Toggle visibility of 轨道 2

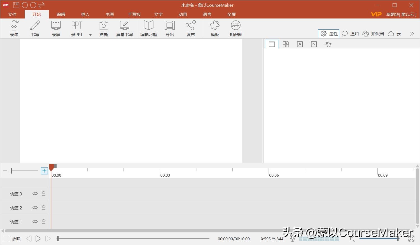click(35, 208)
